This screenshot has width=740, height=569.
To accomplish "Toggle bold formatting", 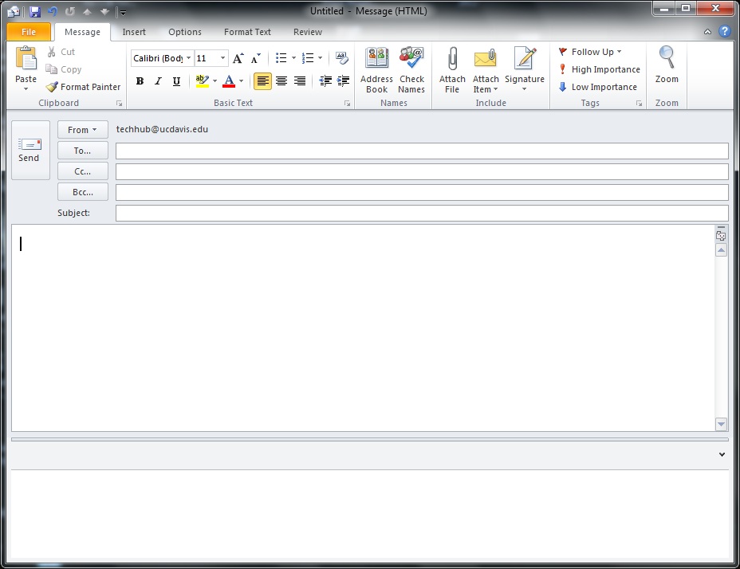I will 140,81.
